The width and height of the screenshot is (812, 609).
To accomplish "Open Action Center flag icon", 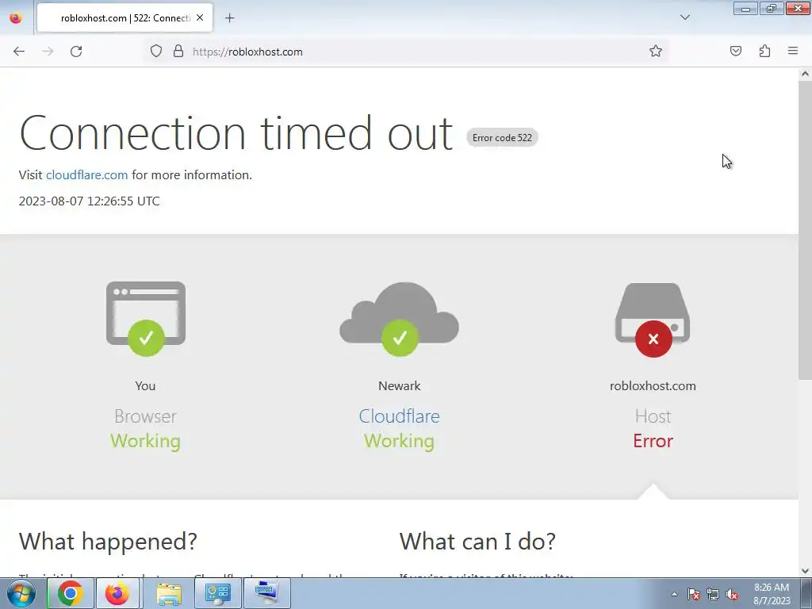I will (x=694, y=595).
